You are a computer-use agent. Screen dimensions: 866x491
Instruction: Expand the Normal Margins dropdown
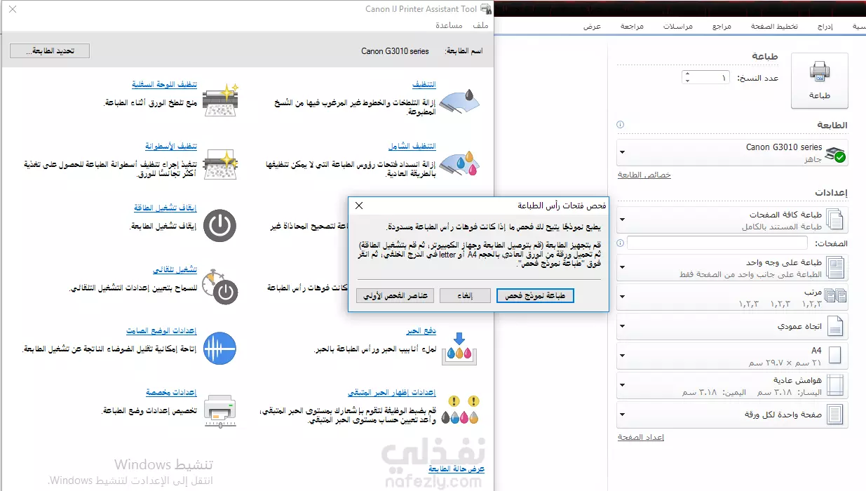click(x=621, y=384)
